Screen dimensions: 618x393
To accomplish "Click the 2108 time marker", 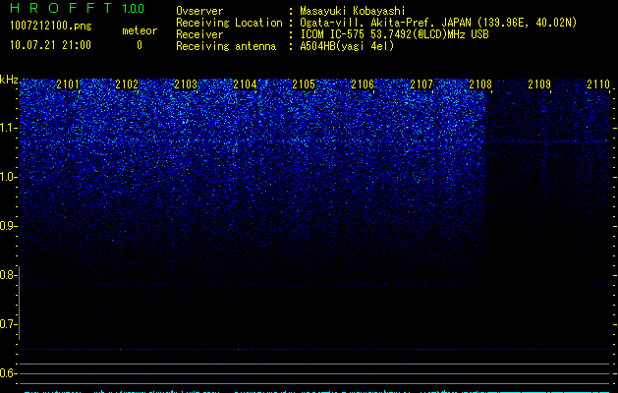I will pyautogui.click(x=480, y=84).
